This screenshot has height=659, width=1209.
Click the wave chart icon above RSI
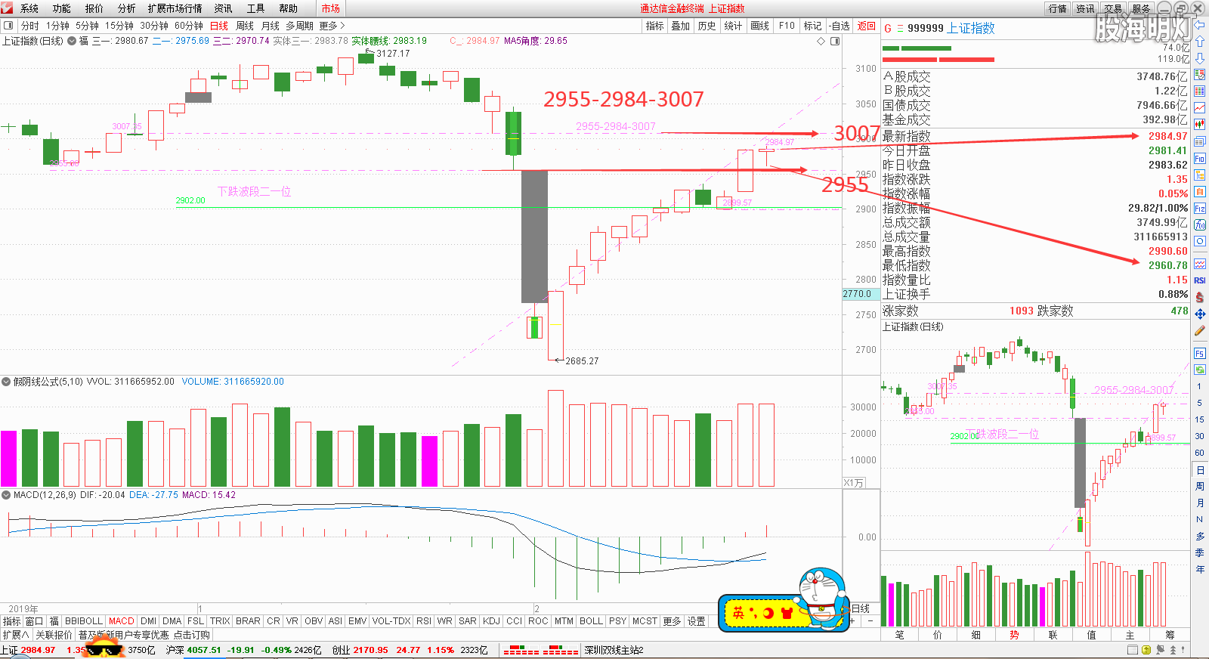pos(1199,265)
